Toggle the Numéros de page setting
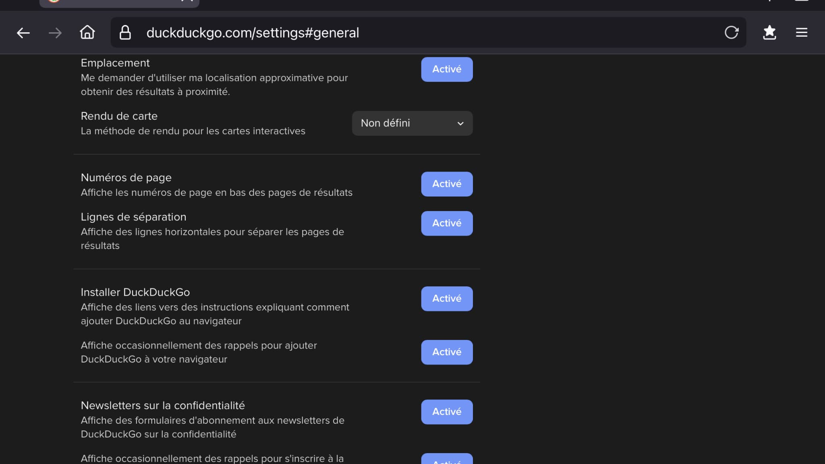Image resolution: width=825 pixels, height=464 pixels. tap(447, 184)
